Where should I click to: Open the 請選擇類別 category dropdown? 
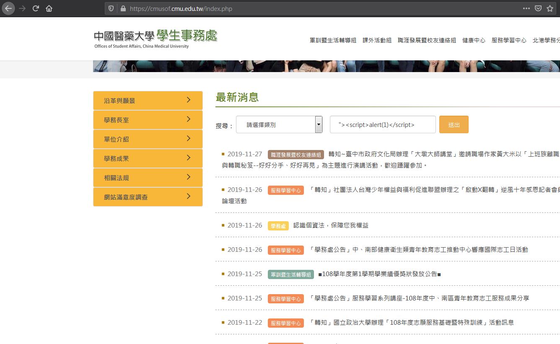tap(279, 124)
